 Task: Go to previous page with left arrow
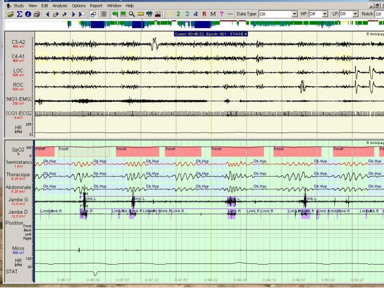point(47,14)
